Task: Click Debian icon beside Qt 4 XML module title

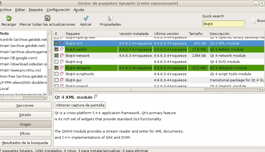Action: click(96, 97)
